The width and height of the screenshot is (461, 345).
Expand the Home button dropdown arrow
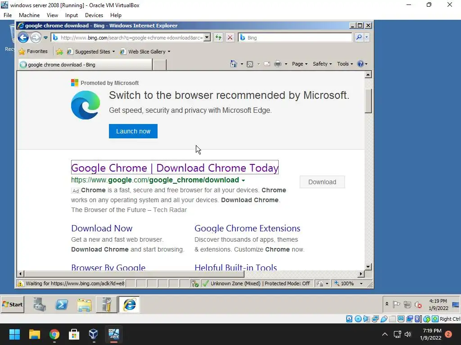tap(242, 64)
